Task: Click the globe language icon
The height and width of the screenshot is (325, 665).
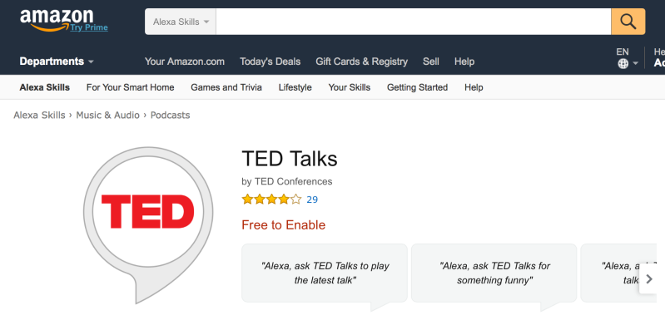Action: coord(623,63)
